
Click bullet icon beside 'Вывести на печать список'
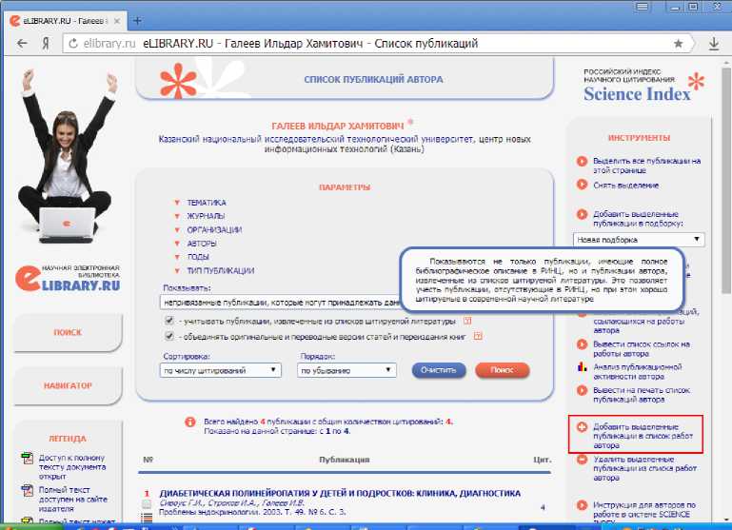[x=582, y=390]
